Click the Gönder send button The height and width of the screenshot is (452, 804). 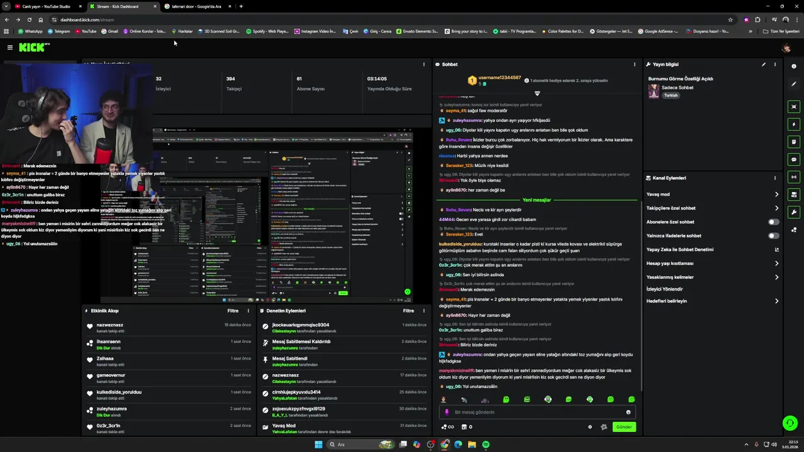click(x=624, y=427)
